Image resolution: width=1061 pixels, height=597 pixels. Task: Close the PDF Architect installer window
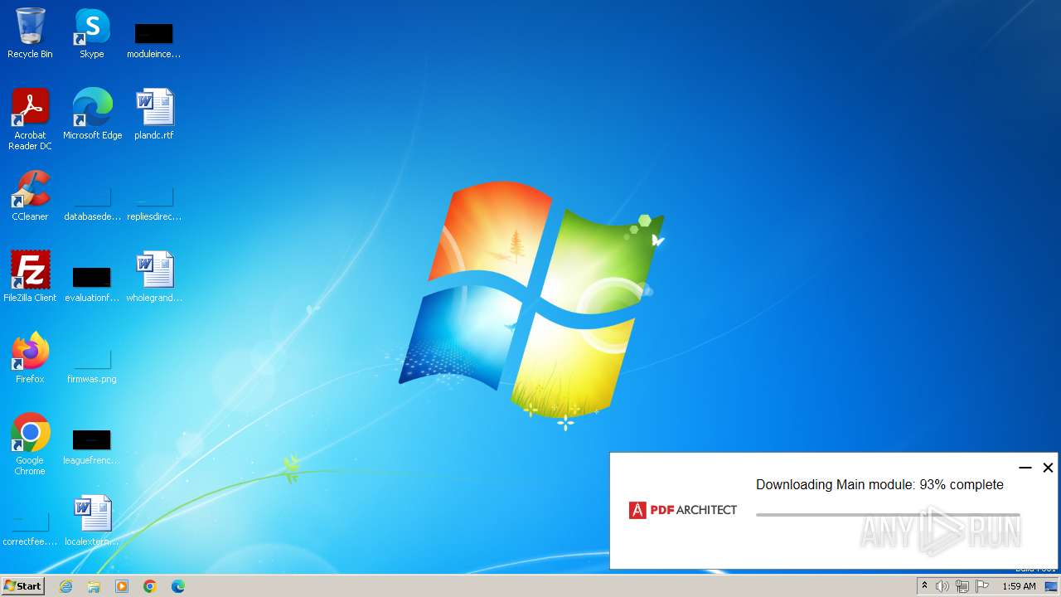tap(1048, 468)
